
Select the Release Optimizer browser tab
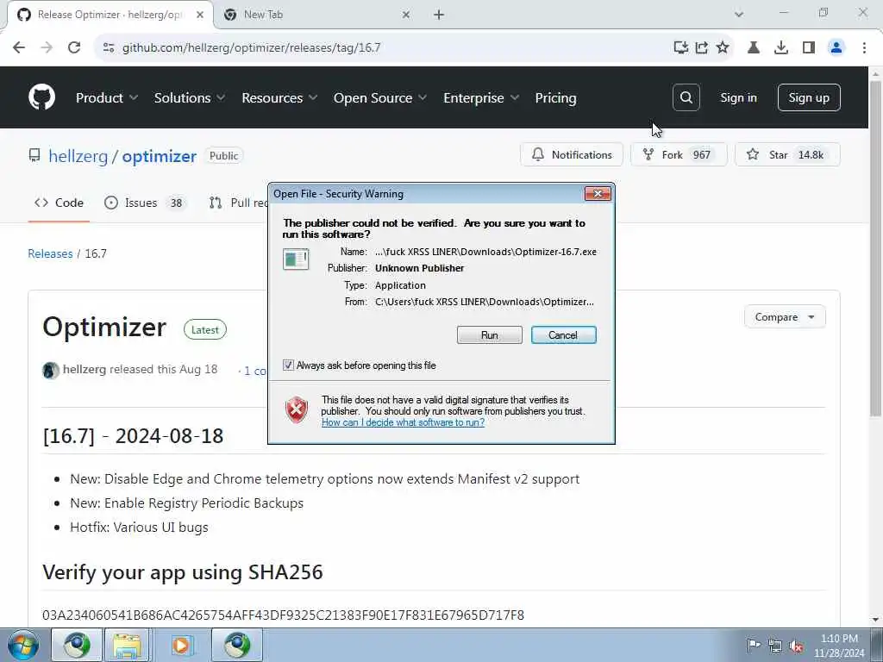coord(110,15)
